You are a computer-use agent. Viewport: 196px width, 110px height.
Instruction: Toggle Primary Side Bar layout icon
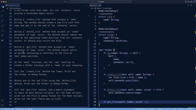click(x=186, y=2)
